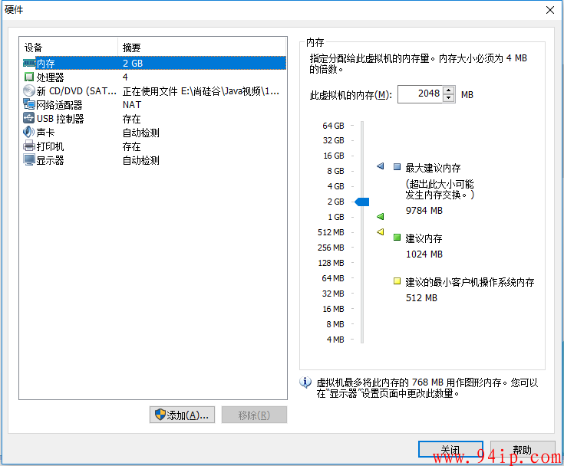The image size is (564, 466).
Task: Select the 新 CD/DVD (SAT... device row
Action: tap(154, 91)
